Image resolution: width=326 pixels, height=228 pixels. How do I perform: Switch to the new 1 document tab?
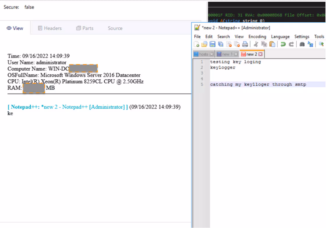227,54
